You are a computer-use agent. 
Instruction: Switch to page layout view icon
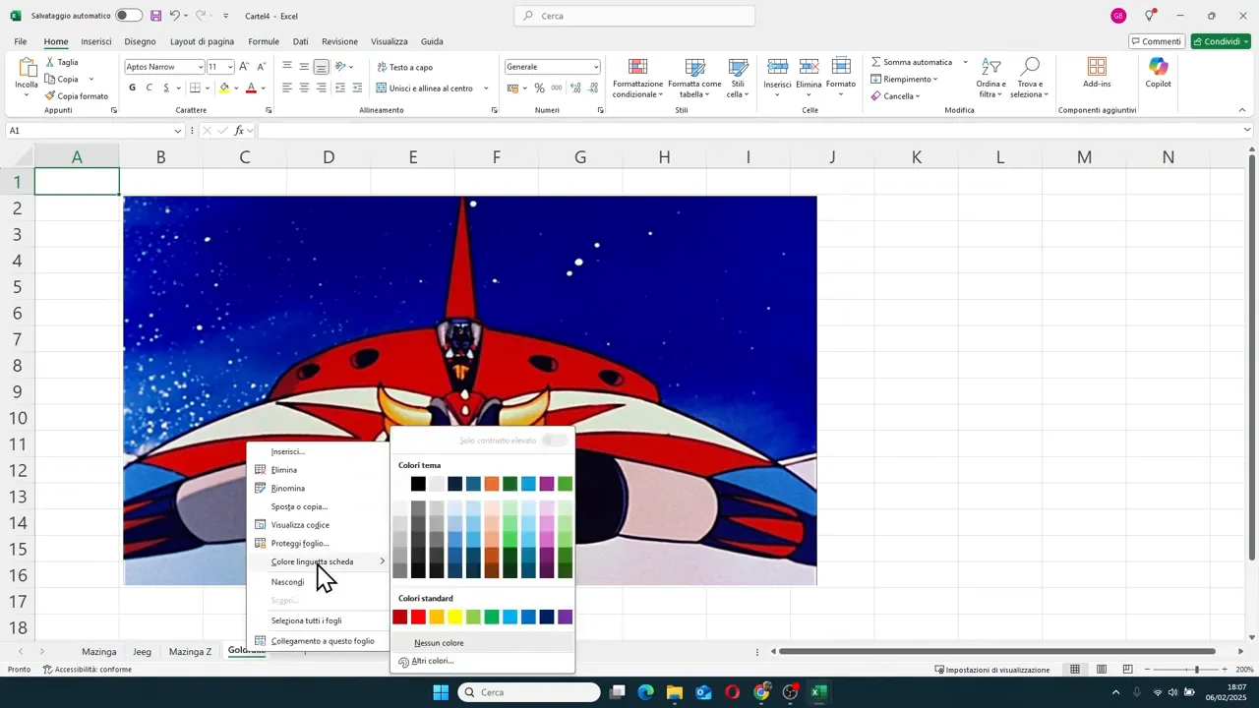(1102, 670)
